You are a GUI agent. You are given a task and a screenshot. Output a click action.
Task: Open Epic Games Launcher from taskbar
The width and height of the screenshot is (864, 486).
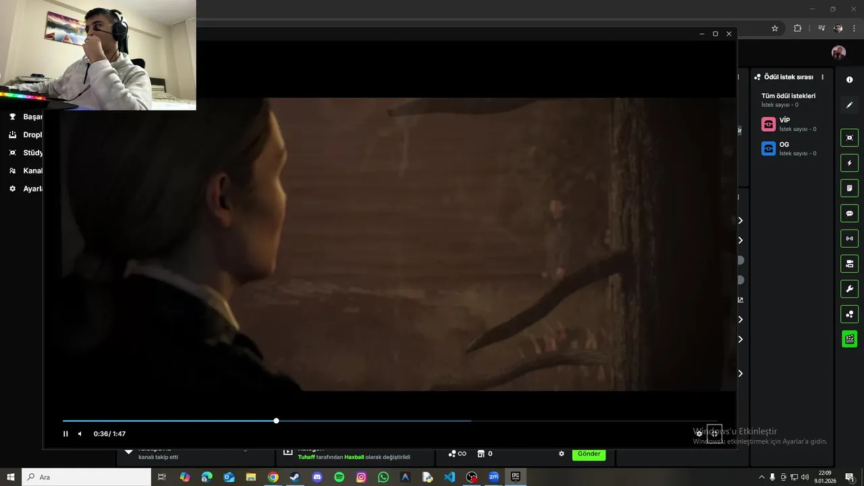(x=516, y=477)
